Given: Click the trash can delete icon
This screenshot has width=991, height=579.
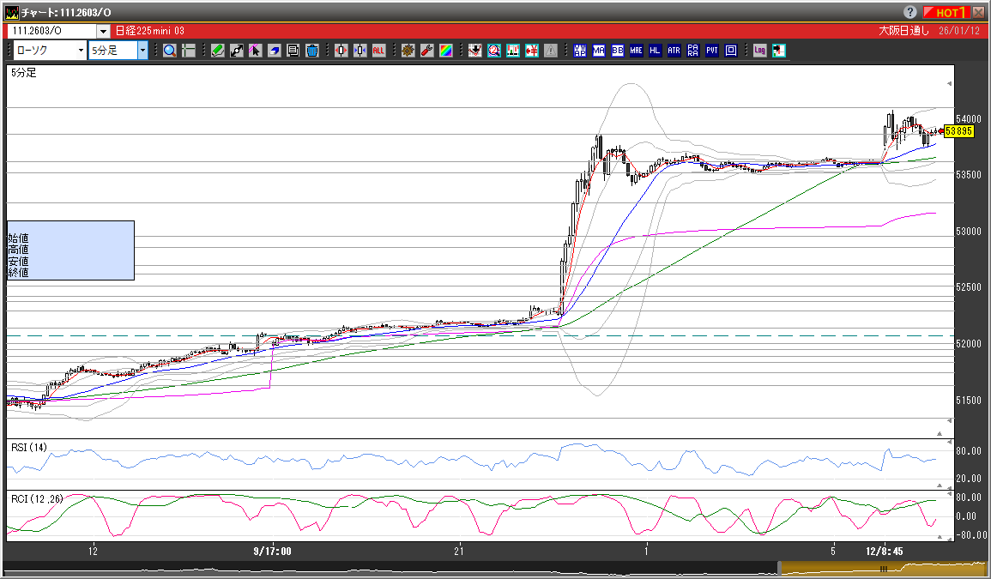Looking at the screenshot, I should tap(312, 51).
